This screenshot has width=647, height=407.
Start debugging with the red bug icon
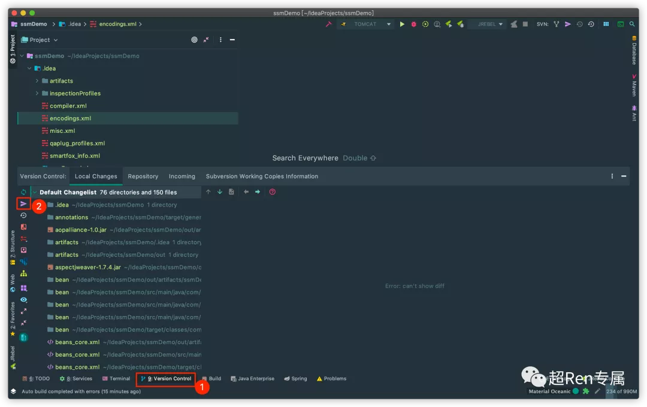click(x=413, y=24)
